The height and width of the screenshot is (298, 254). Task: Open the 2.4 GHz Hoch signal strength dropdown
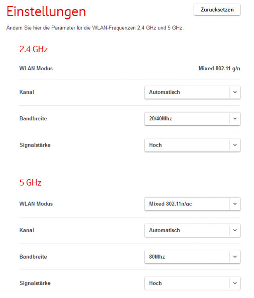pos(187,145)
